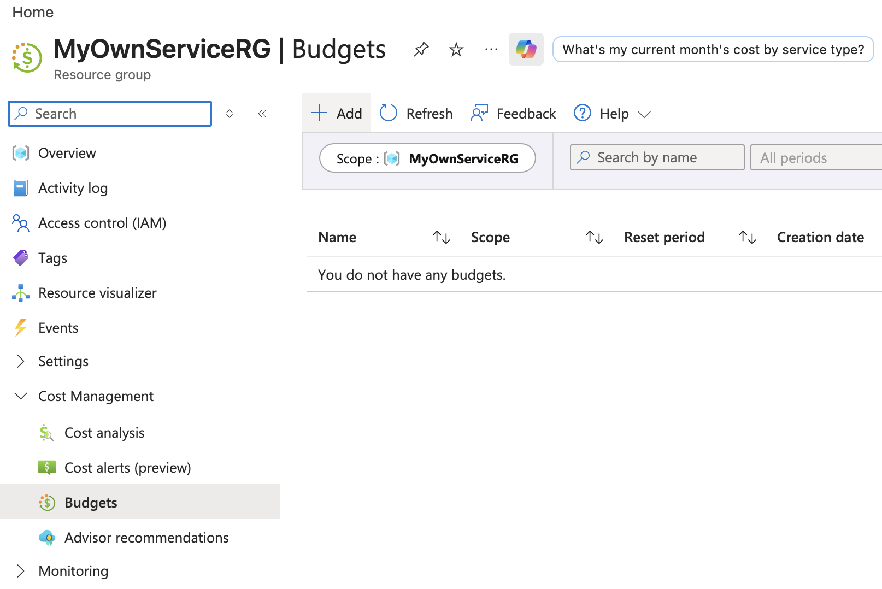Toggle sidebar menu expand/collapse arrows
The image size is (882, 589).
coord(230,114)
